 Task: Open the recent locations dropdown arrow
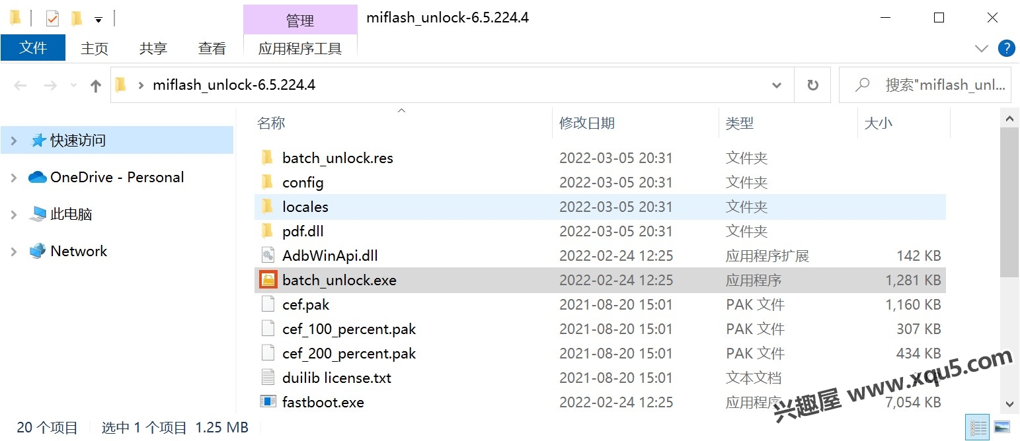[73, 85]
